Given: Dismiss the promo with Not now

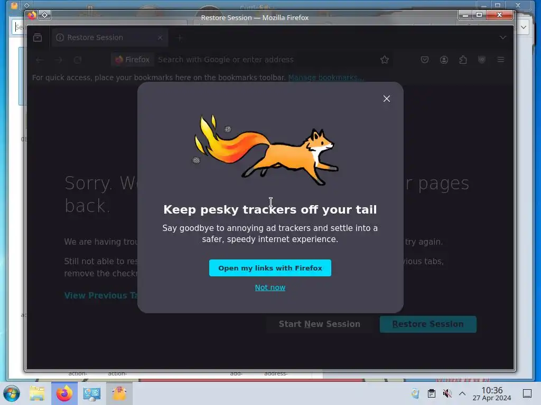Looking at the screenshot, I should (x=270, y=287).
